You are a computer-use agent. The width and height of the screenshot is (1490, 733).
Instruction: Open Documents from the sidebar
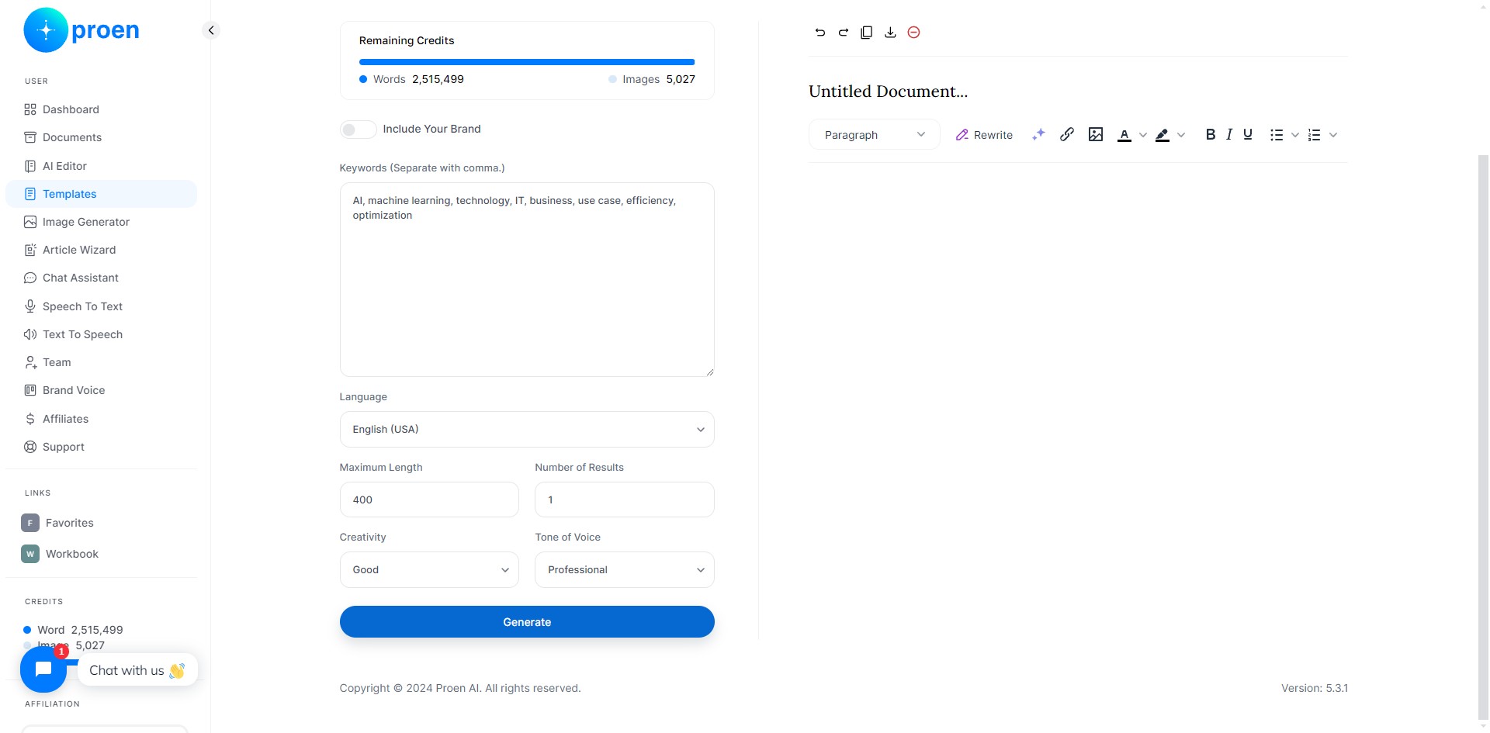(101, 137)
